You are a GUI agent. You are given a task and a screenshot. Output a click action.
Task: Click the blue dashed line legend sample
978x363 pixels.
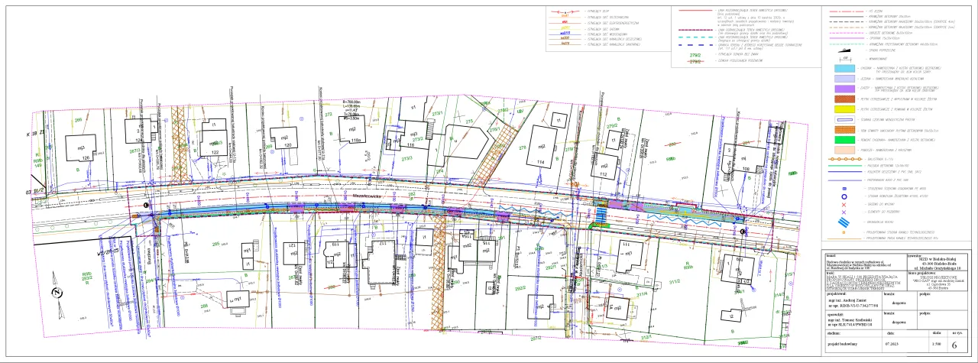695,45
